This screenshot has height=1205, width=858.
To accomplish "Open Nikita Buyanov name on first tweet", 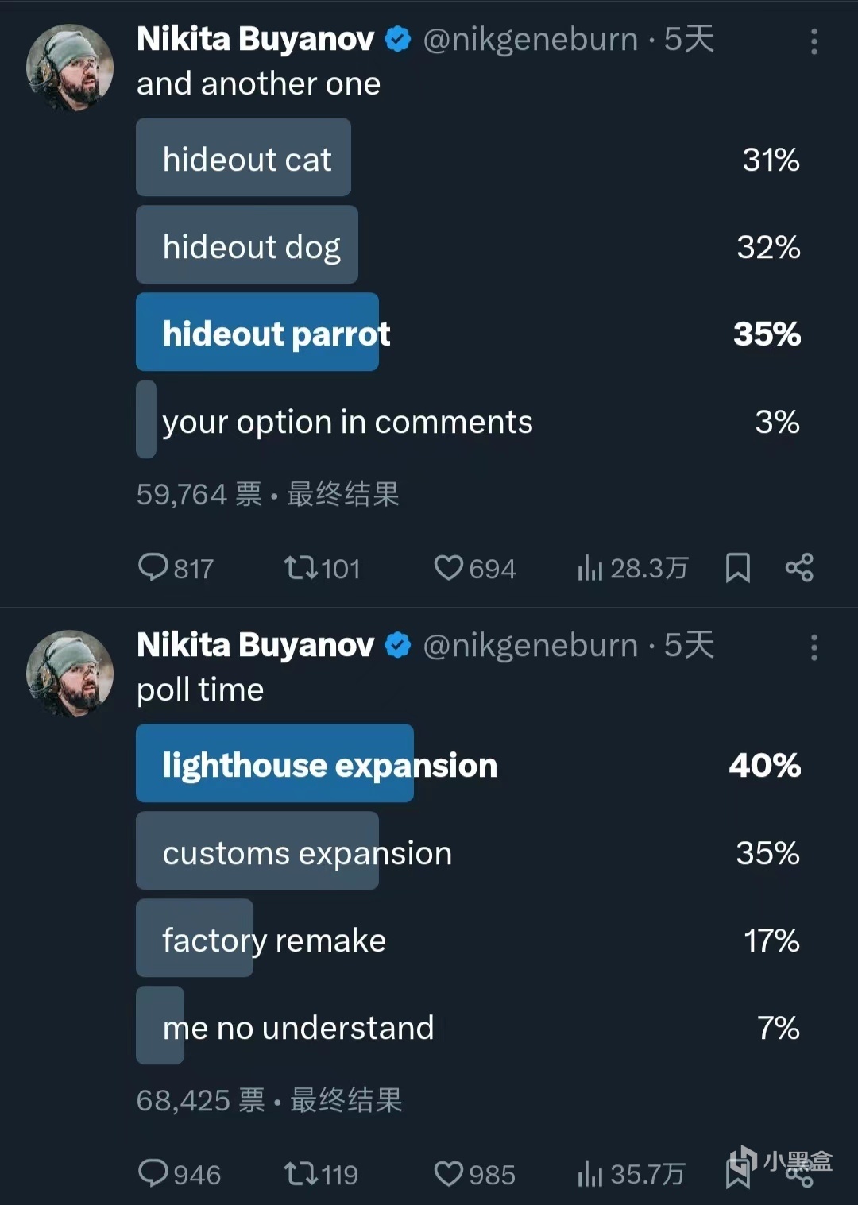I will pyautogui.click(x=255, y=39).
